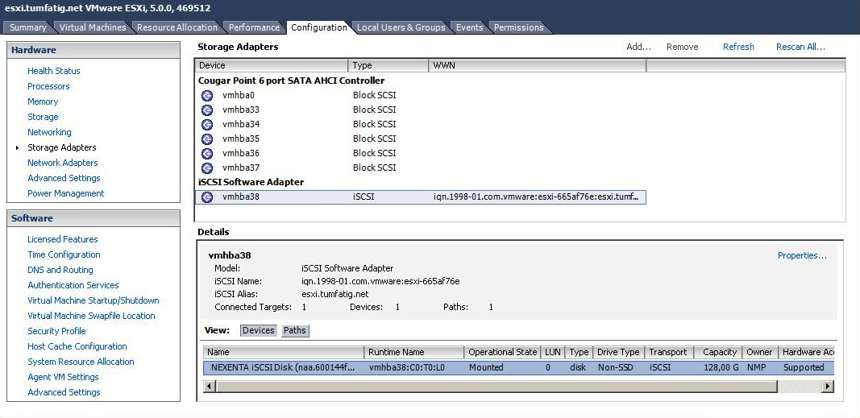Switch to the Virtual Machines tab
Screen dimensions: 860x418
pos(92,27)
